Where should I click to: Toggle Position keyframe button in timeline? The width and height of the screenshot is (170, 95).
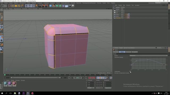98,78
